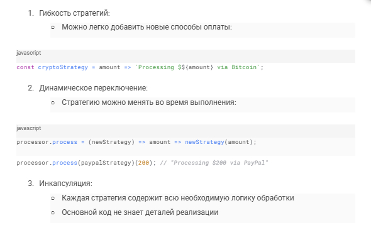Click text 'Основной код не знает деталей реализации'

140,212
